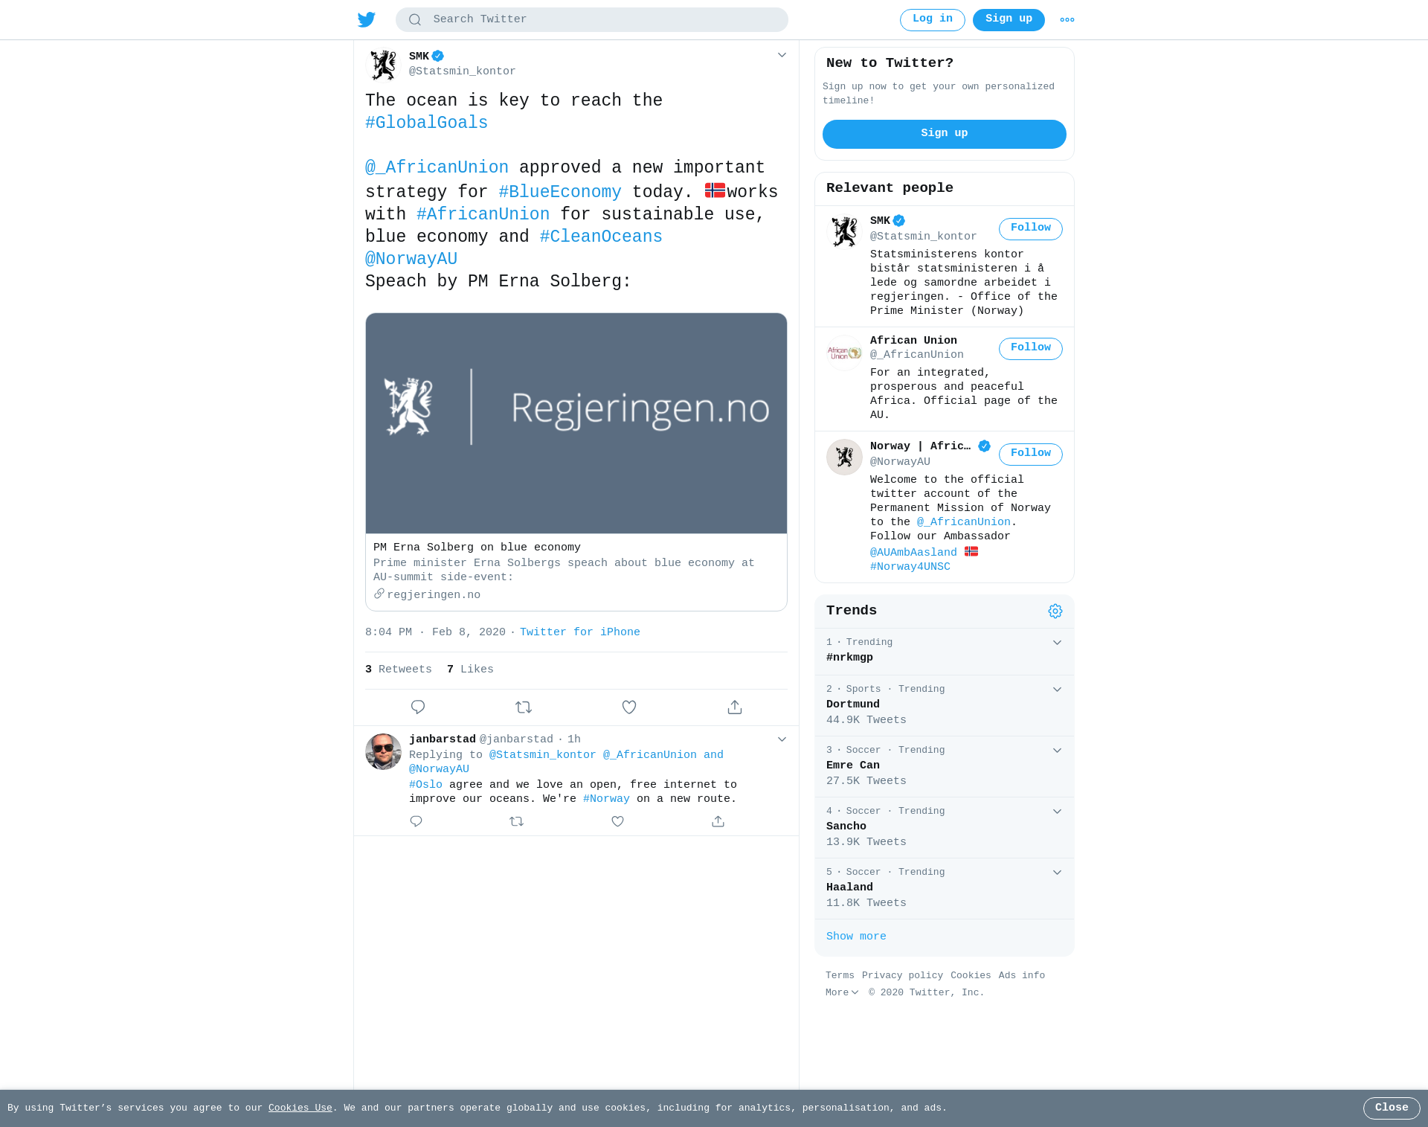Expand options chevron on janbarstad reply
The height and width of the screenshot is (1127, 1428).
[x=782, y=739]
